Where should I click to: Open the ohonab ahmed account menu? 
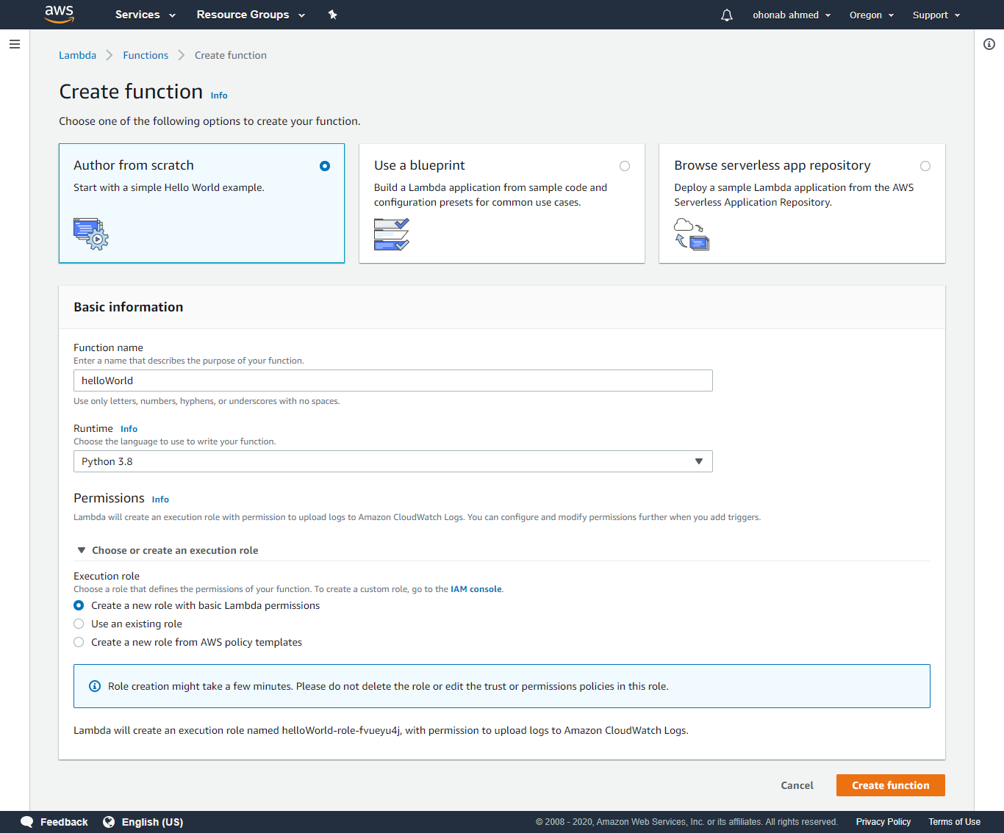[x=792, y=15]
